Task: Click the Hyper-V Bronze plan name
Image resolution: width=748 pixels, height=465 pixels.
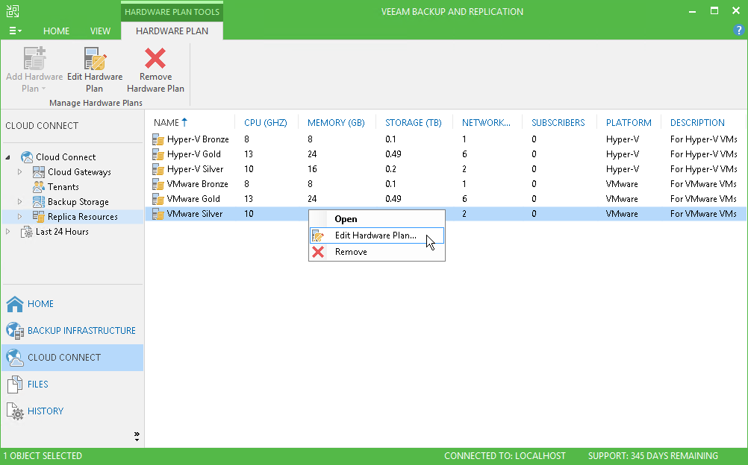Action: (x=198, y=139)
